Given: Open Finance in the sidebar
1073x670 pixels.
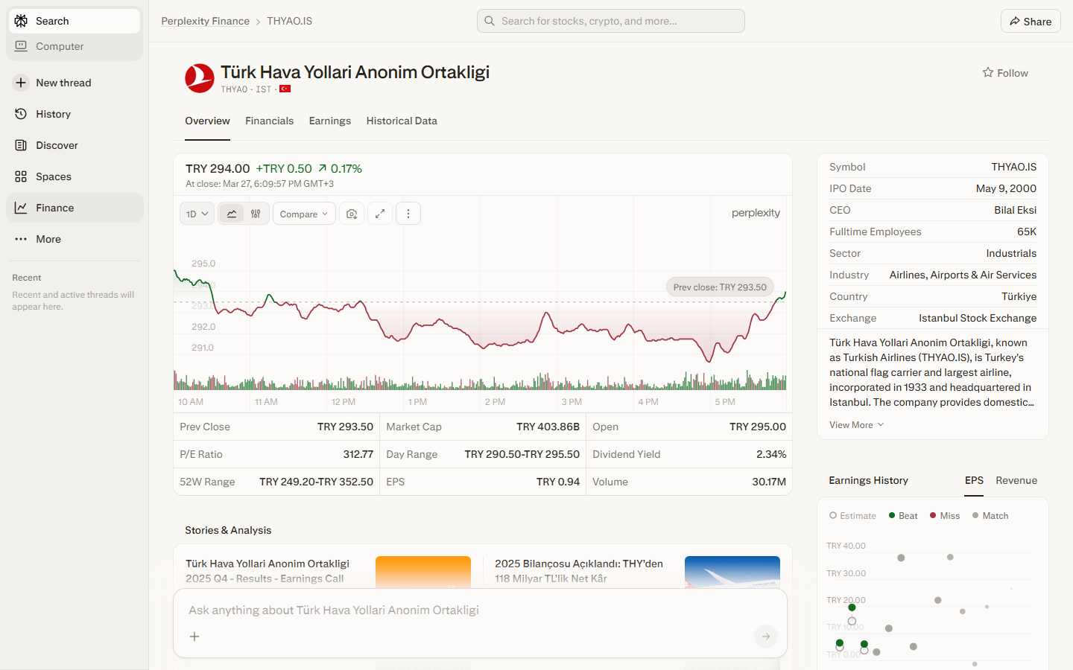Looking at the screenshot, I should (x=75, y=208).
